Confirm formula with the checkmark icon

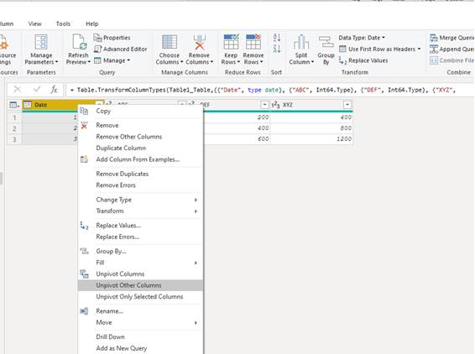[37, 89]
